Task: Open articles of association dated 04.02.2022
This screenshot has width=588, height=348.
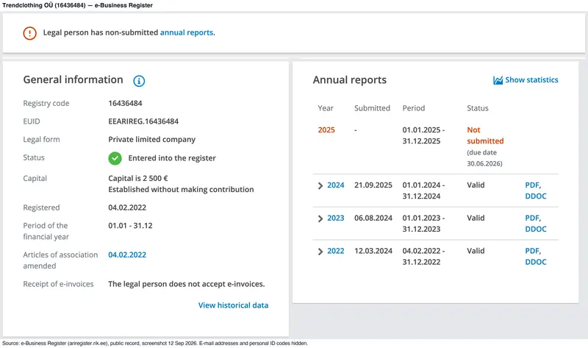Action: pyautogui.click(x=127, y=255)
